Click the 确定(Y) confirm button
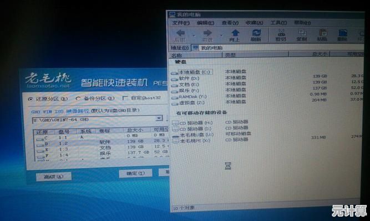This screenshot has height=221, width=370. [136, 173]
